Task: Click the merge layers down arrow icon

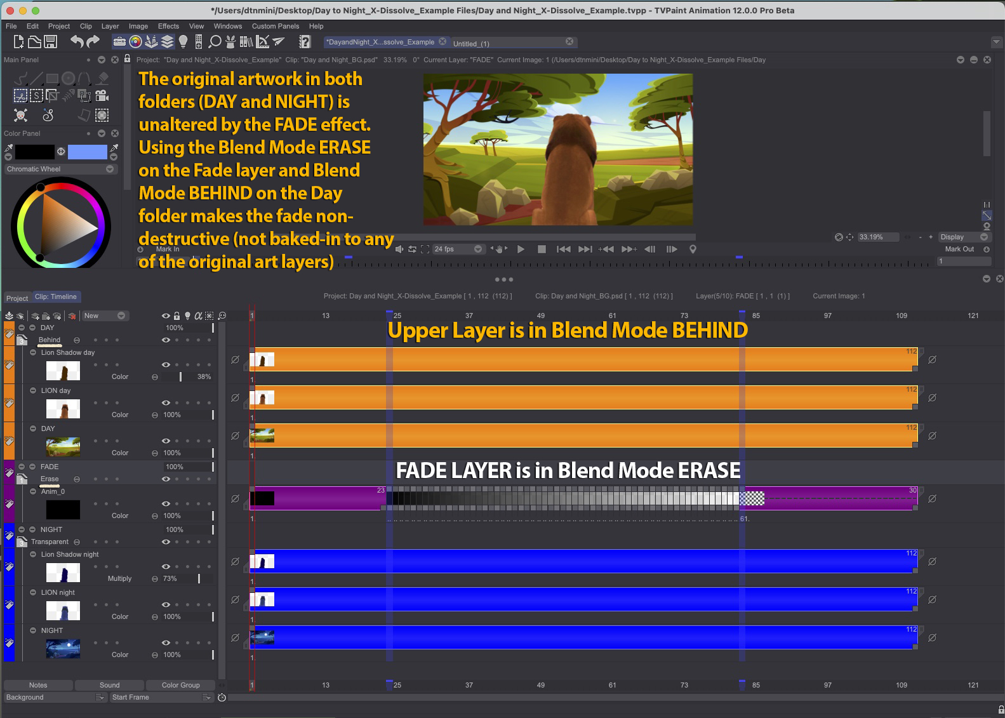Action: coord(9,316)
